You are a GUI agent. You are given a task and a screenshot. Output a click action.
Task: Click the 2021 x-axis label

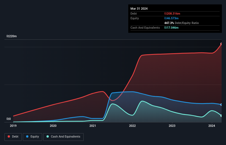click(x=93, y=126)
